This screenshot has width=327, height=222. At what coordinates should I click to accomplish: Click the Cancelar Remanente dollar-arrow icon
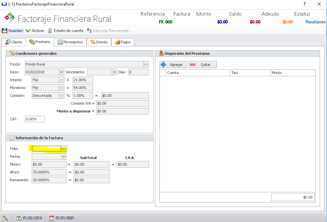pos(89,31)
